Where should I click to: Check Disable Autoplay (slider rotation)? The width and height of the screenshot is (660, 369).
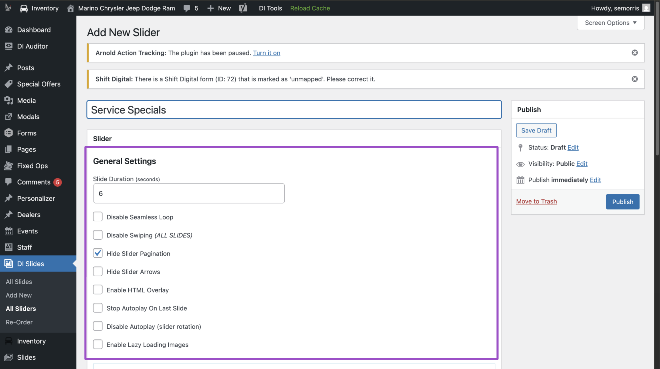(98, 326)
